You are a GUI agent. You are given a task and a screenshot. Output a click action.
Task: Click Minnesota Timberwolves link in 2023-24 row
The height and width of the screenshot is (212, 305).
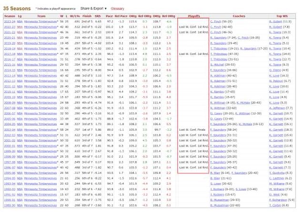coord(40,22)
